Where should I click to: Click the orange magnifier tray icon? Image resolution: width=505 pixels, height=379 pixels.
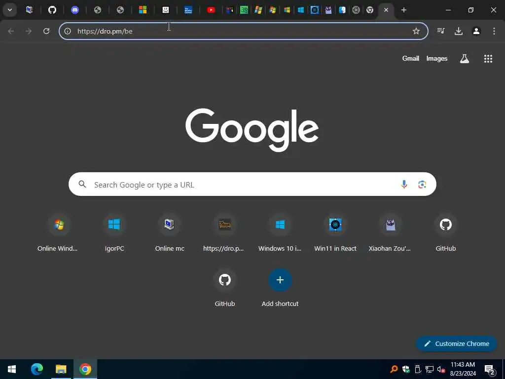394,369
